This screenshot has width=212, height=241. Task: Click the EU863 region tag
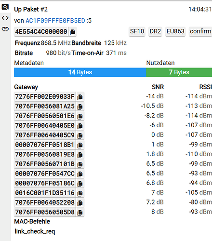[175, 31]
